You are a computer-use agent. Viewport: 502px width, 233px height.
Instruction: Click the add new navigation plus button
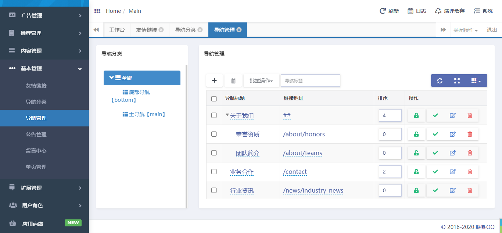[x=215, y=80]
